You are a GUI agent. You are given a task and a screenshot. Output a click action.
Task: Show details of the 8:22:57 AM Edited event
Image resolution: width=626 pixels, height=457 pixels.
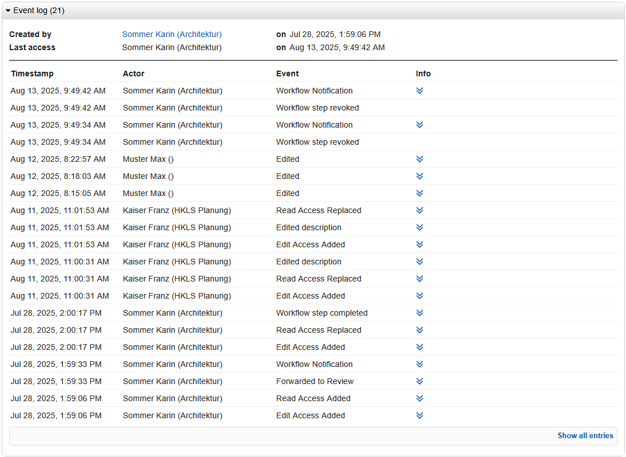click(419, 159)
